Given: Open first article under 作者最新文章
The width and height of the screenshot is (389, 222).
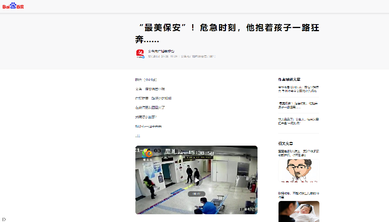Looking at the screenshot, I should point(298,89).
